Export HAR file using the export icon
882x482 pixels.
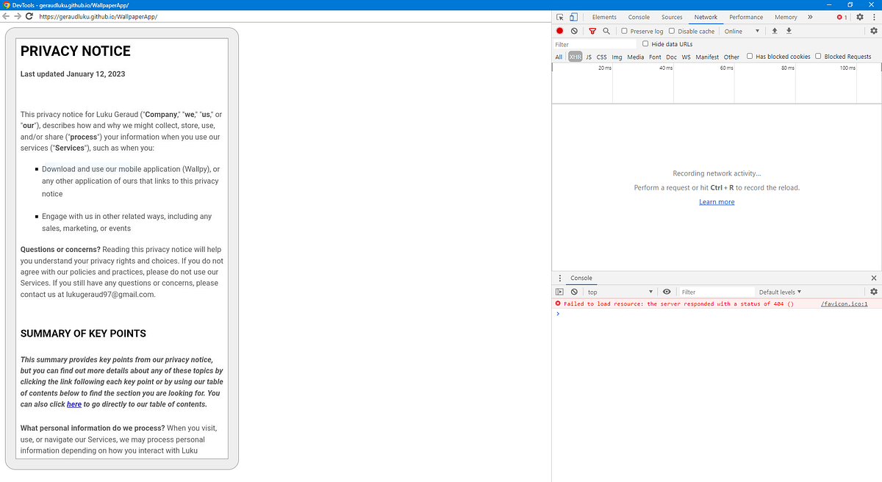click(x=788, y=31)
